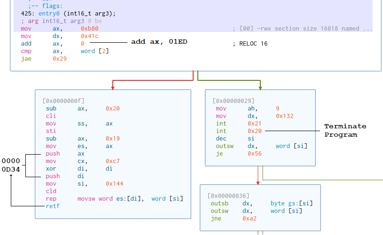Screen dimensions: 383x235
Task: Select the [0x0000000f] block header
Action: pyautogui.click(x=63, y=101)
